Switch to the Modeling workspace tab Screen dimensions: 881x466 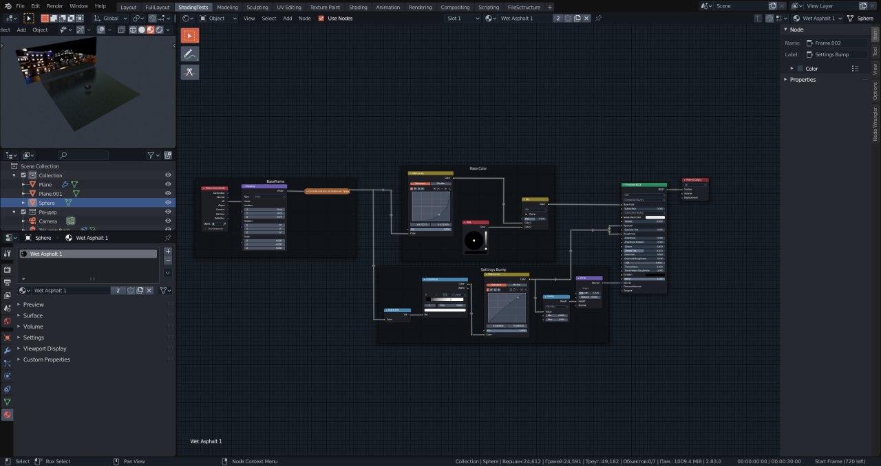[x=227, y=7]
